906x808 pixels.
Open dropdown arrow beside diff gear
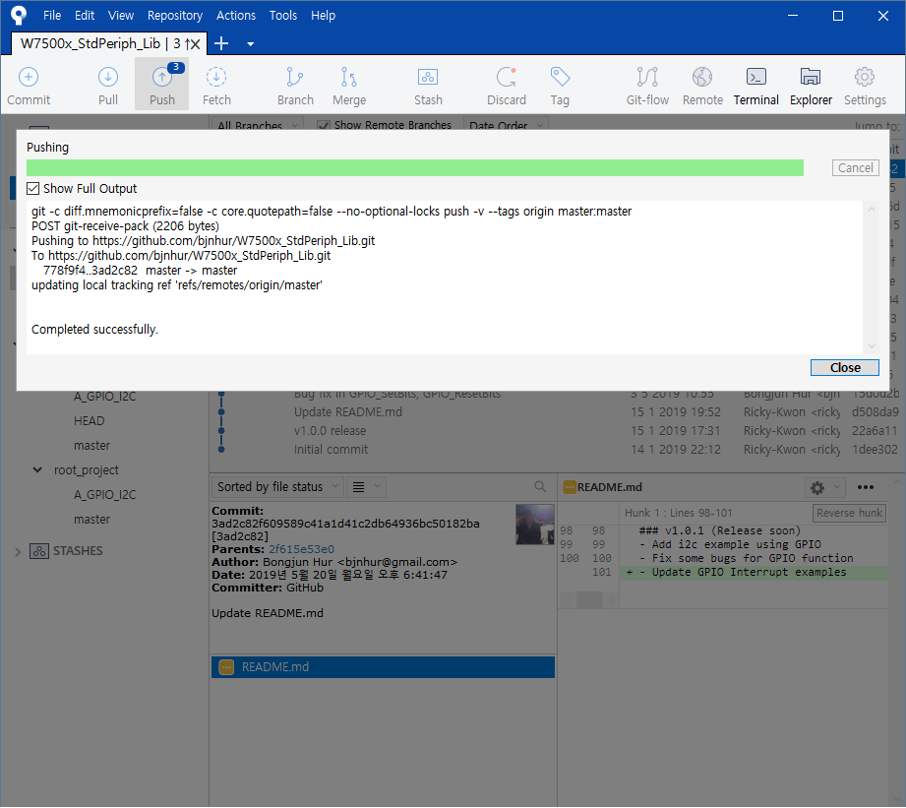[836, 487]
